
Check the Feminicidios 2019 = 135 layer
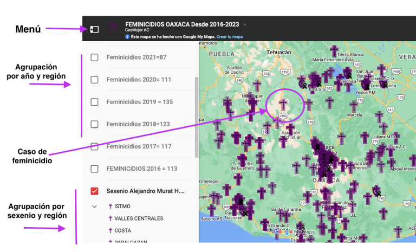coord(94,102)
